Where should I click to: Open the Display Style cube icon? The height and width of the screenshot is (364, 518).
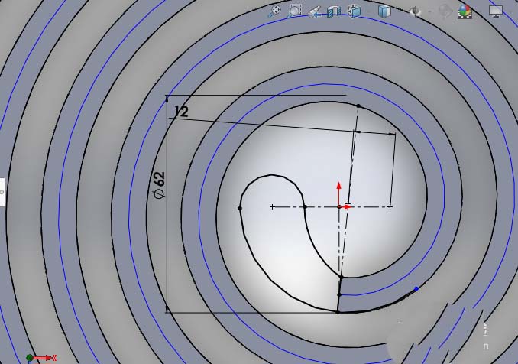click(x=384, y=11)
